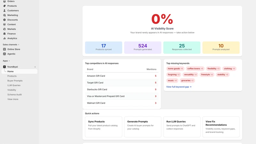This screenshot has height=144, width=256.
Task: Click the pin dot beside foundbyai
Action: coord(35,67)
